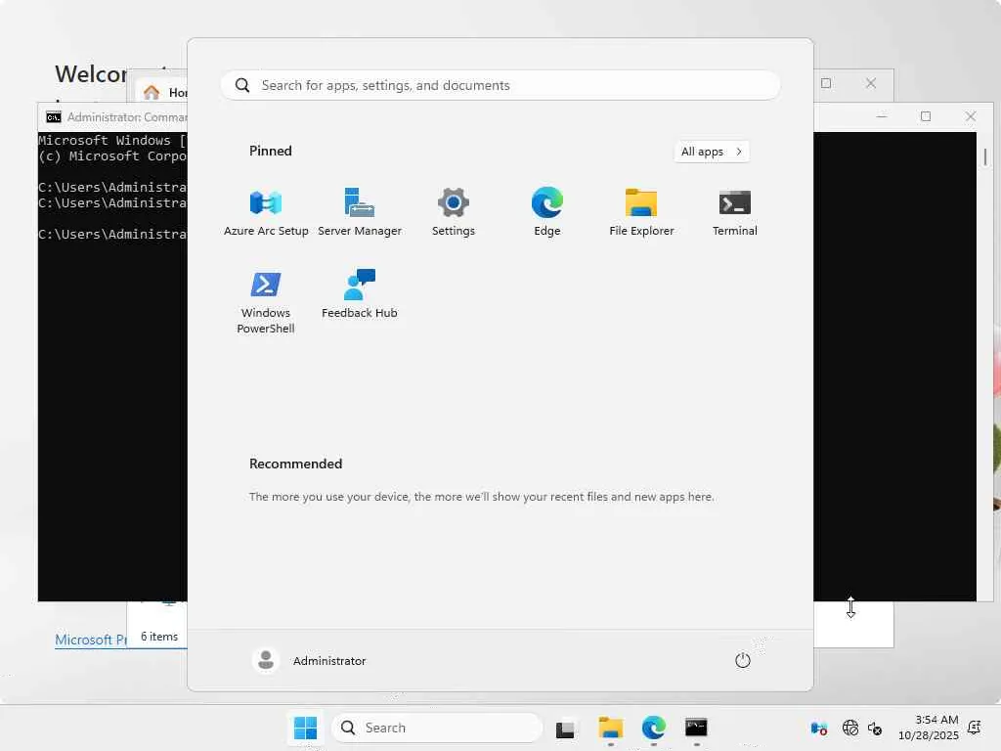Click the security tray icon with red badge
The height and width of the screenshot is (751, 1001).
[x=819, y=728]
